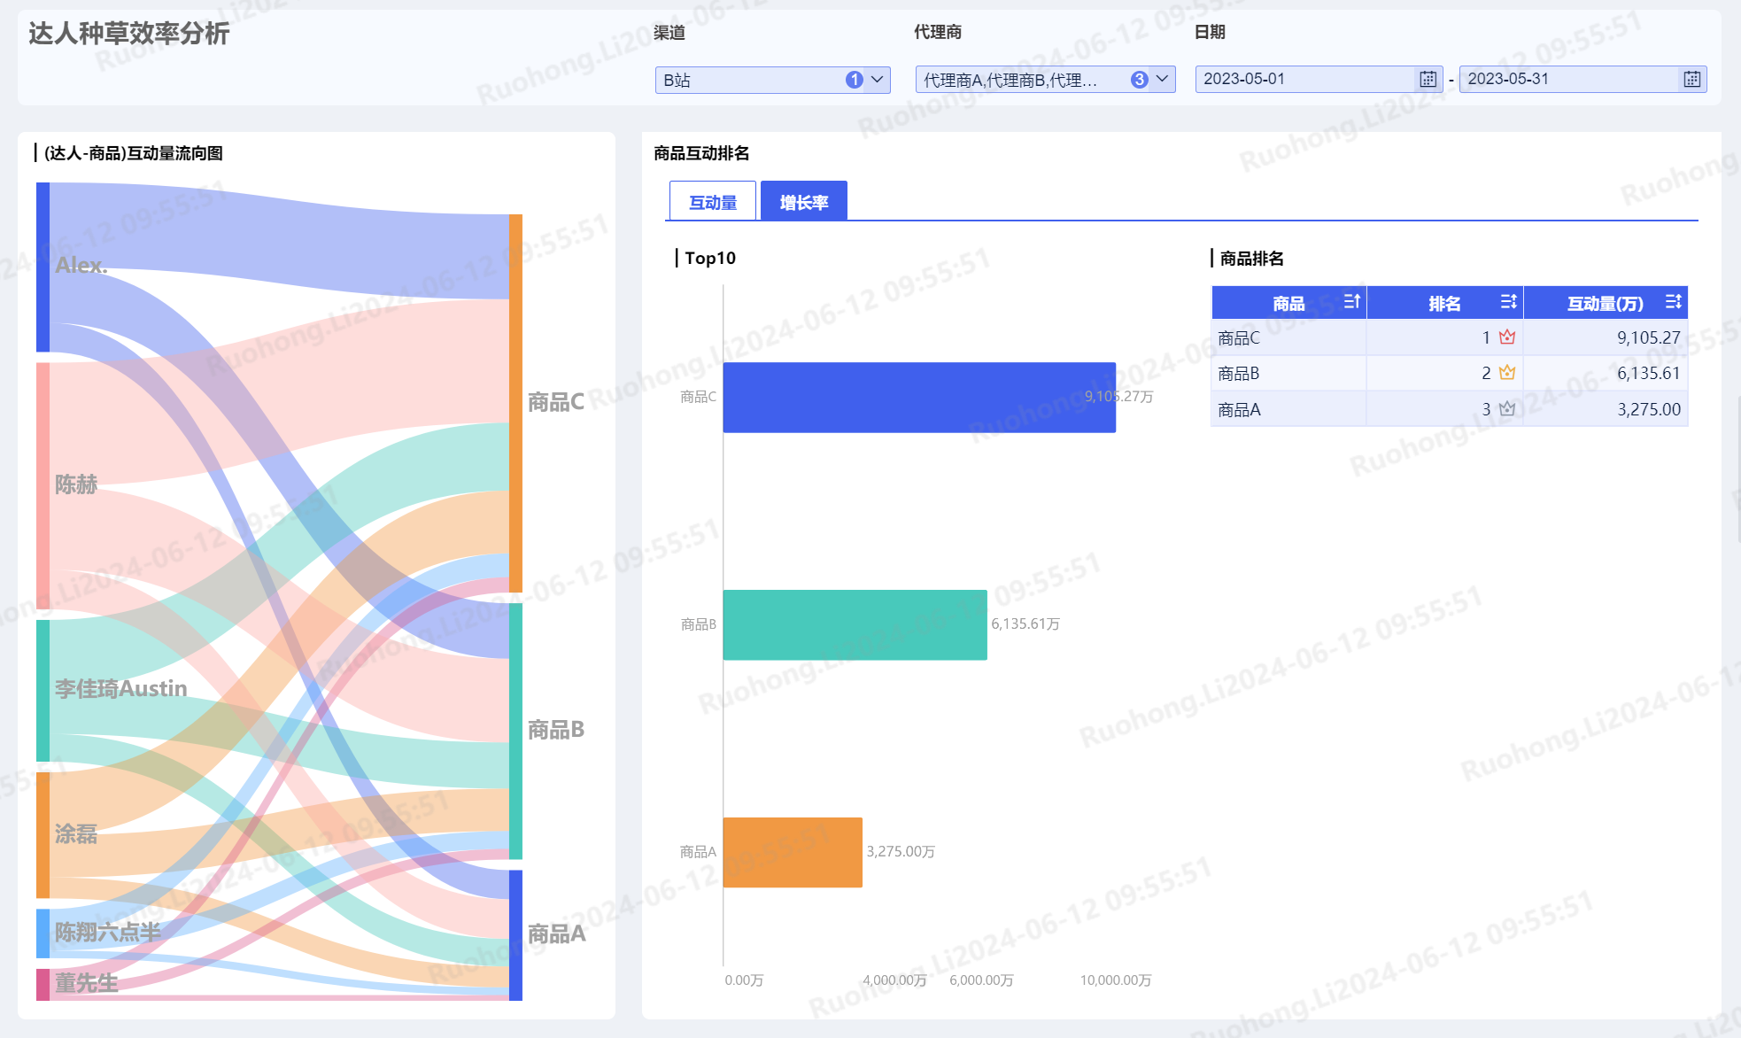Click the orange 商品A bar

[792, 852]
